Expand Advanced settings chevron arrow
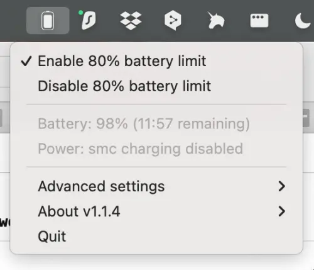 pos(282,186)
